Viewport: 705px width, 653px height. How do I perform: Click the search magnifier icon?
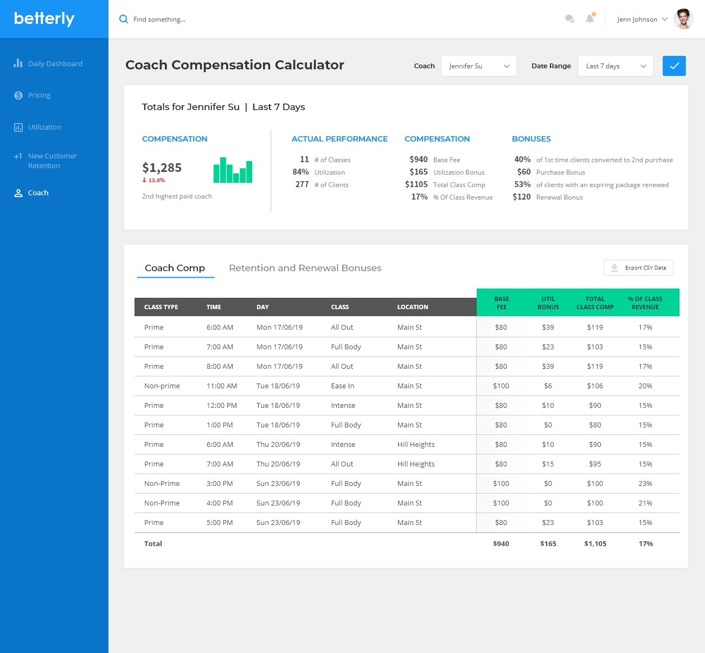point(124,19)
